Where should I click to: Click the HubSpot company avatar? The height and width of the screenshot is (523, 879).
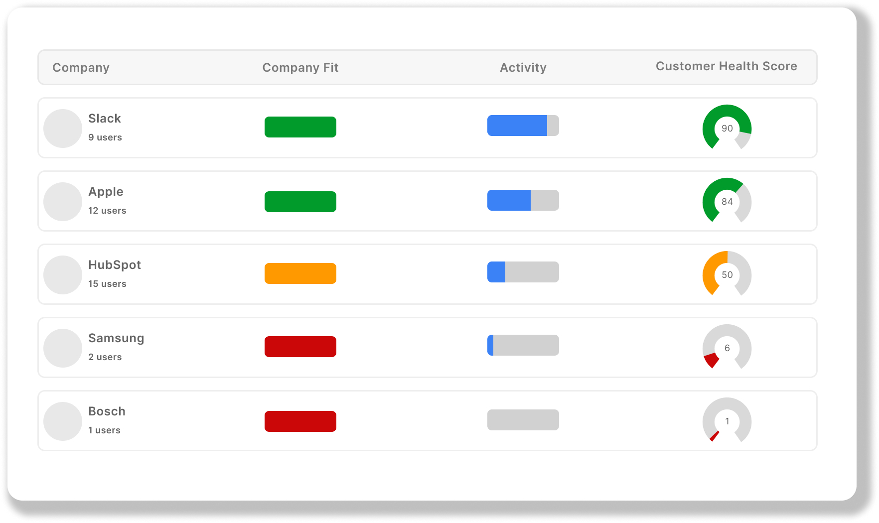coord(63,274)
